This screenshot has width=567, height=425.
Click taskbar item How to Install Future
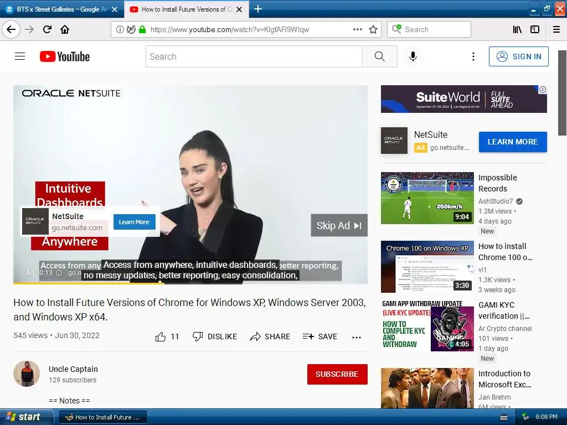(102, 417)
